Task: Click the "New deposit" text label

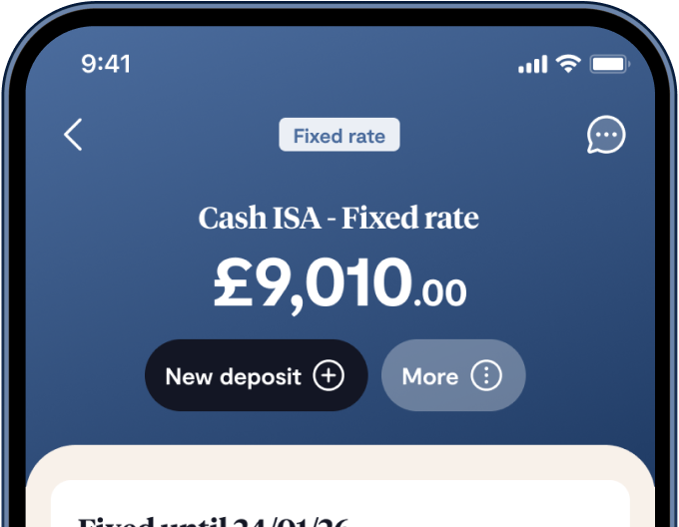Action: 233,376
